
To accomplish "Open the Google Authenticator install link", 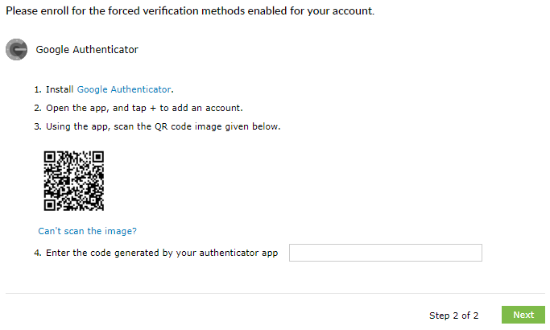I will 124,89.
